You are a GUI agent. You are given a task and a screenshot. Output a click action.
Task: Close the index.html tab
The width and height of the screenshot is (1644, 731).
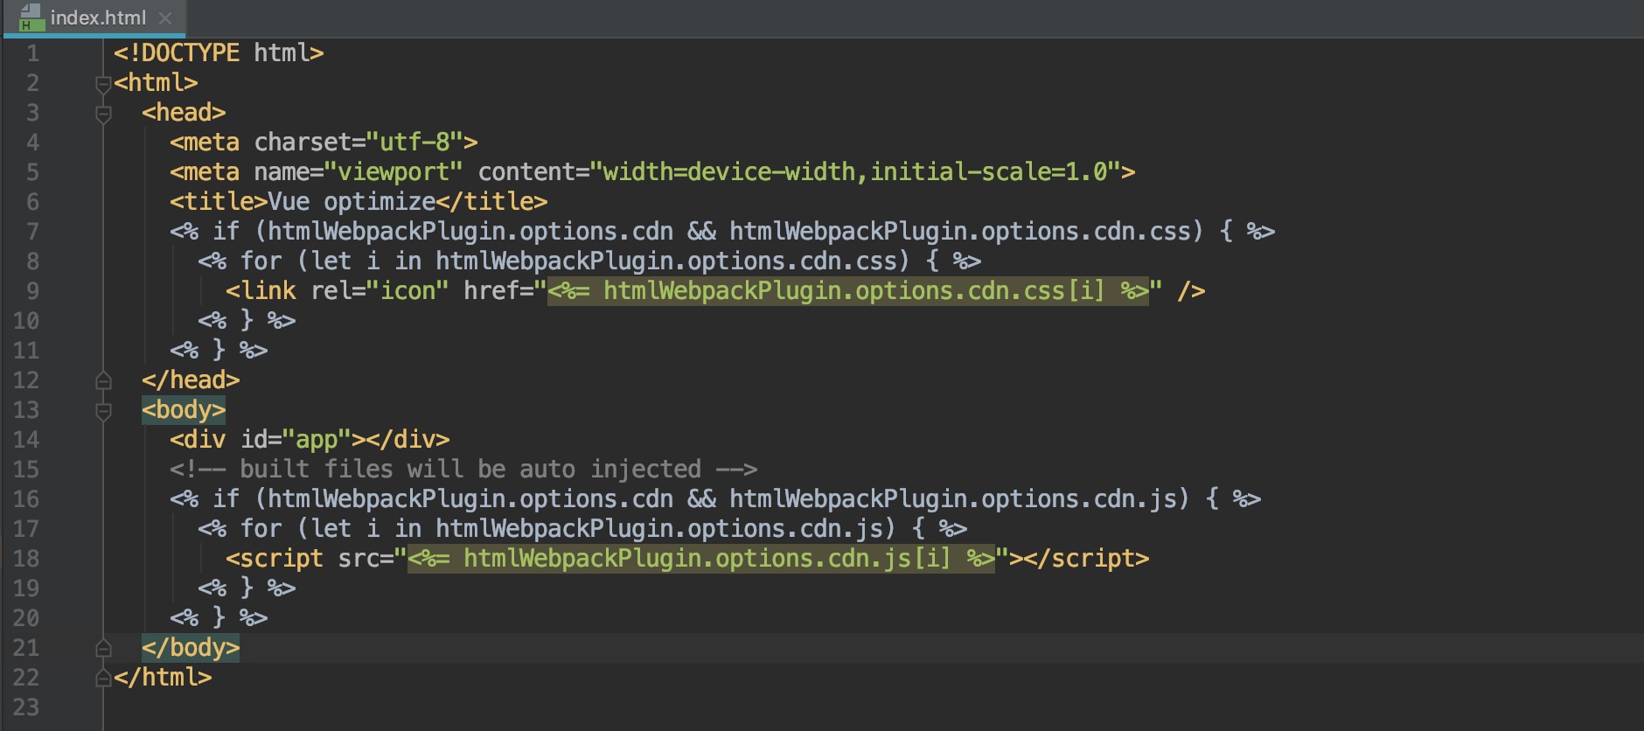point(165,17)
